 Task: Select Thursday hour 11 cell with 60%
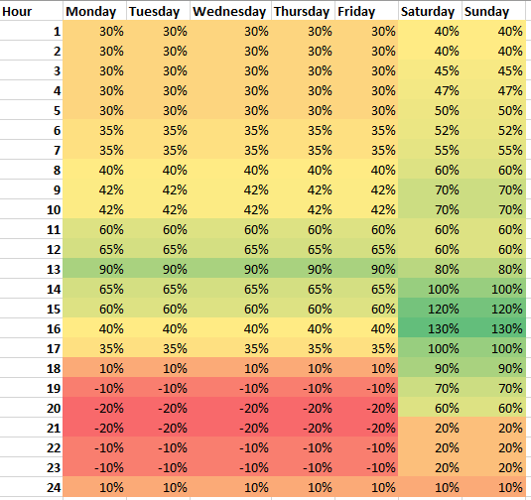[303, 229]
